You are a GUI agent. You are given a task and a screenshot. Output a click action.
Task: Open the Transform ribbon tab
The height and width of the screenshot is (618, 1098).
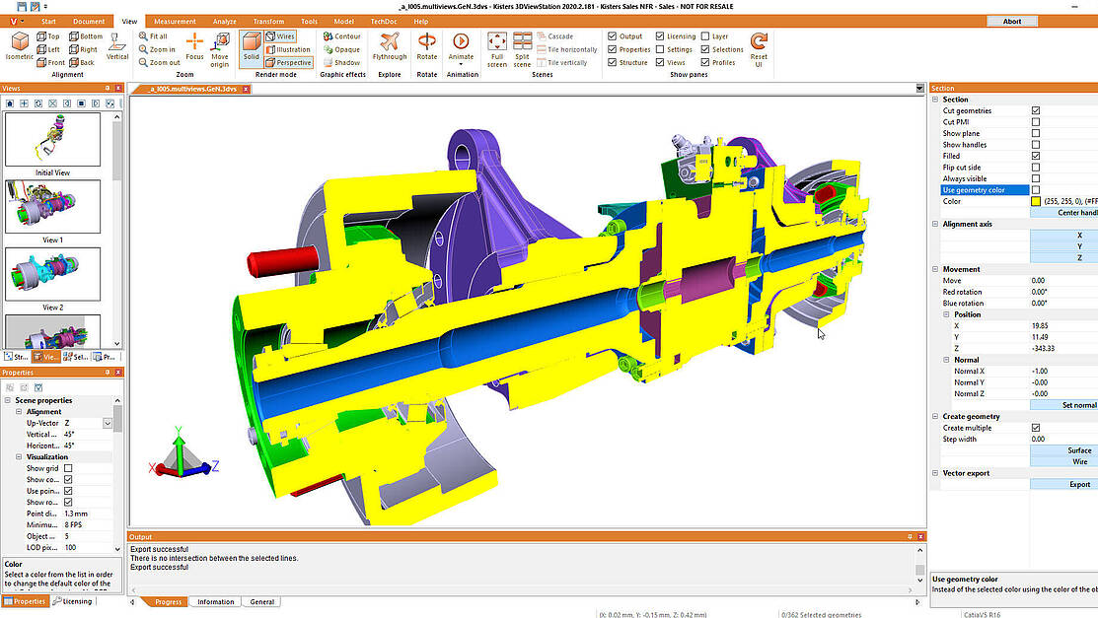(x=268, y=22)
